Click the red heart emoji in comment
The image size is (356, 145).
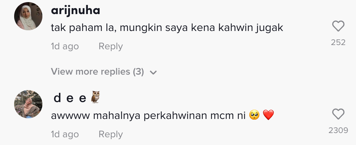269,115
